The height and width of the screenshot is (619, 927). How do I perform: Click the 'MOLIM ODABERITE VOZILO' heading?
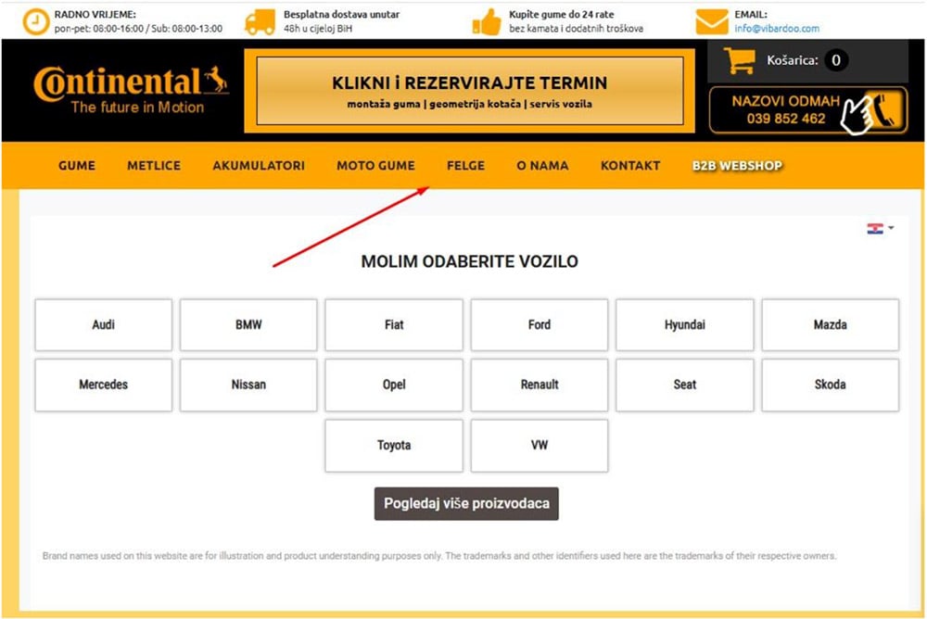tap(470, 261)
